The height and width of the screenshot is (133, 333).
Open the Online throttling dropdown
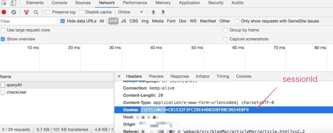click(x=130, y=12)
